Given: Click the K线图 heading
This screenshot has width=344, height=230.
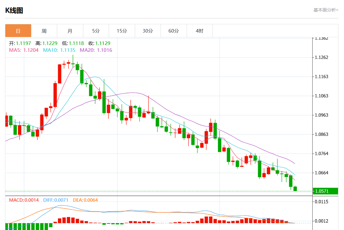Looking at the screenshot, I should click(14, 10).
